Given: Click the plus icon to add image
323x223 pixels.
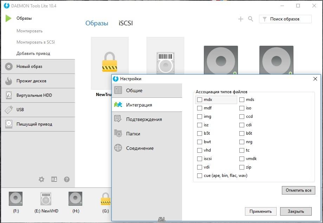Looking at the screenshot, I should click(x=241, y=19).
